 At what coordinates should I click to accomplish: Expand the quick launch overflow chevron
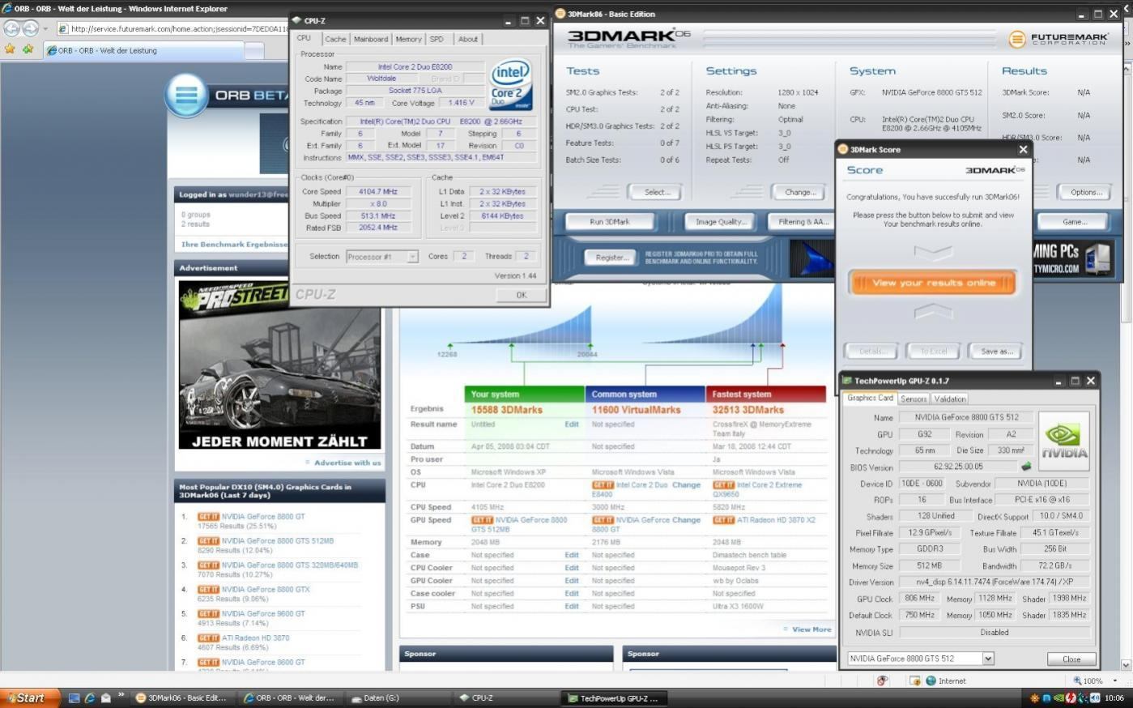pos(121,695)
